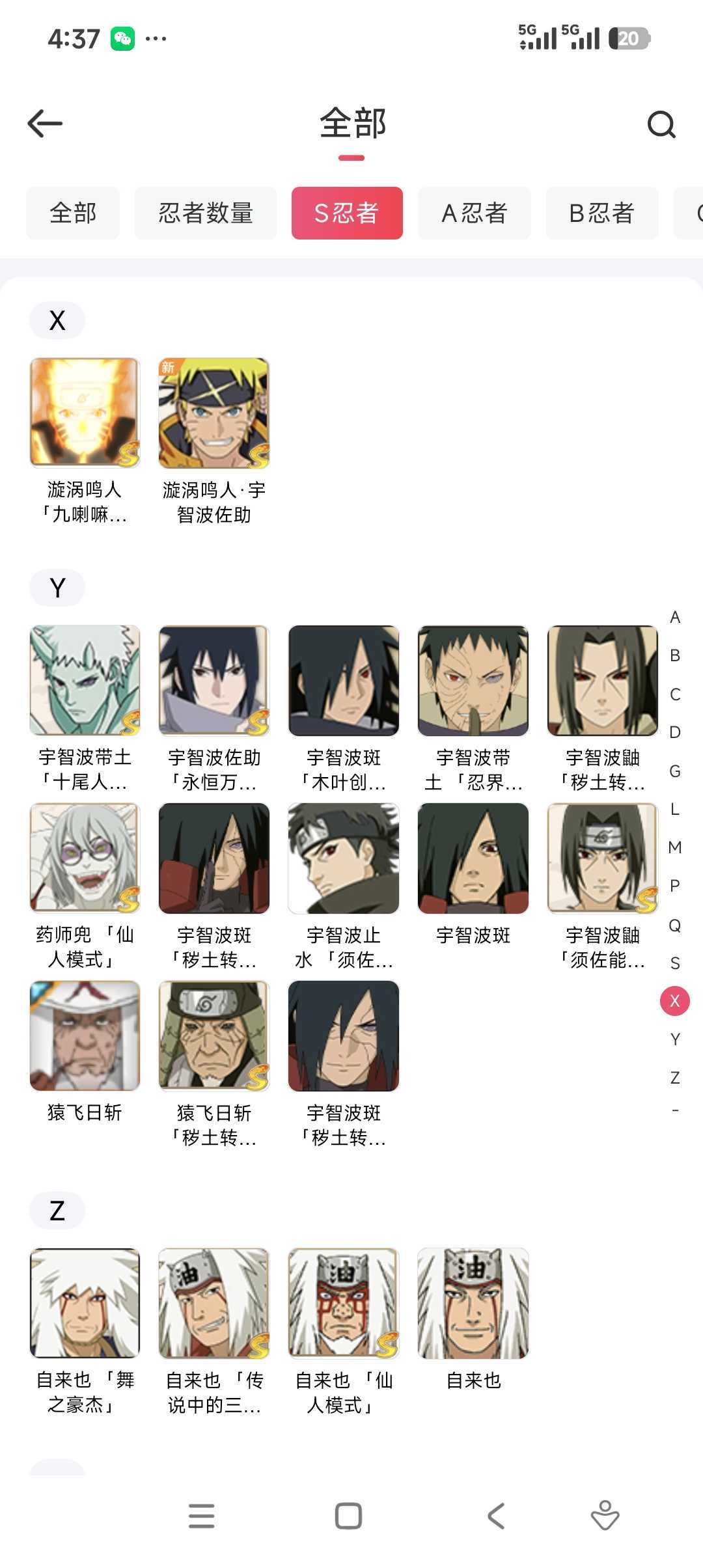The height and width of the screenshot is (1562, 703).
Task: Select the 自来也「舞之豪杰」 avatar
Action: click(x=85, y=1303)
